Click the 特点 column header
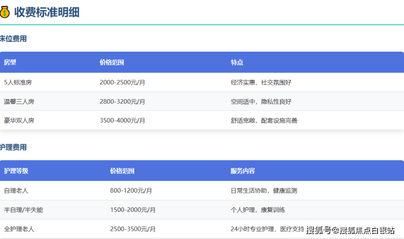The width and height of the screenshot is (404, 239). point(237,63)
